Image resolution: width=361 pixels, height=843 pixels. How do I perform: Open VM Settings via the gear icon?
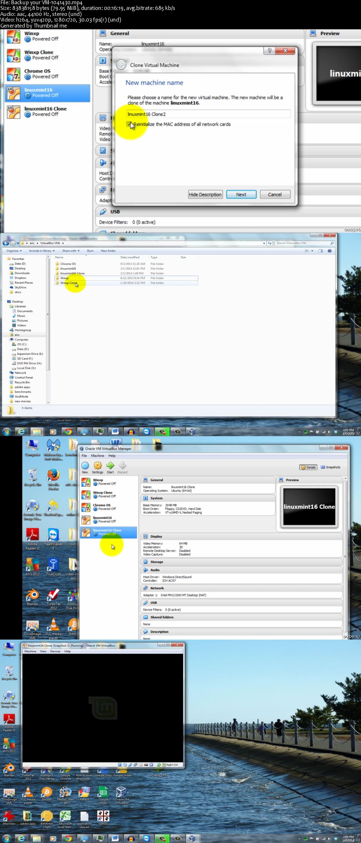(x=98, y=467)
